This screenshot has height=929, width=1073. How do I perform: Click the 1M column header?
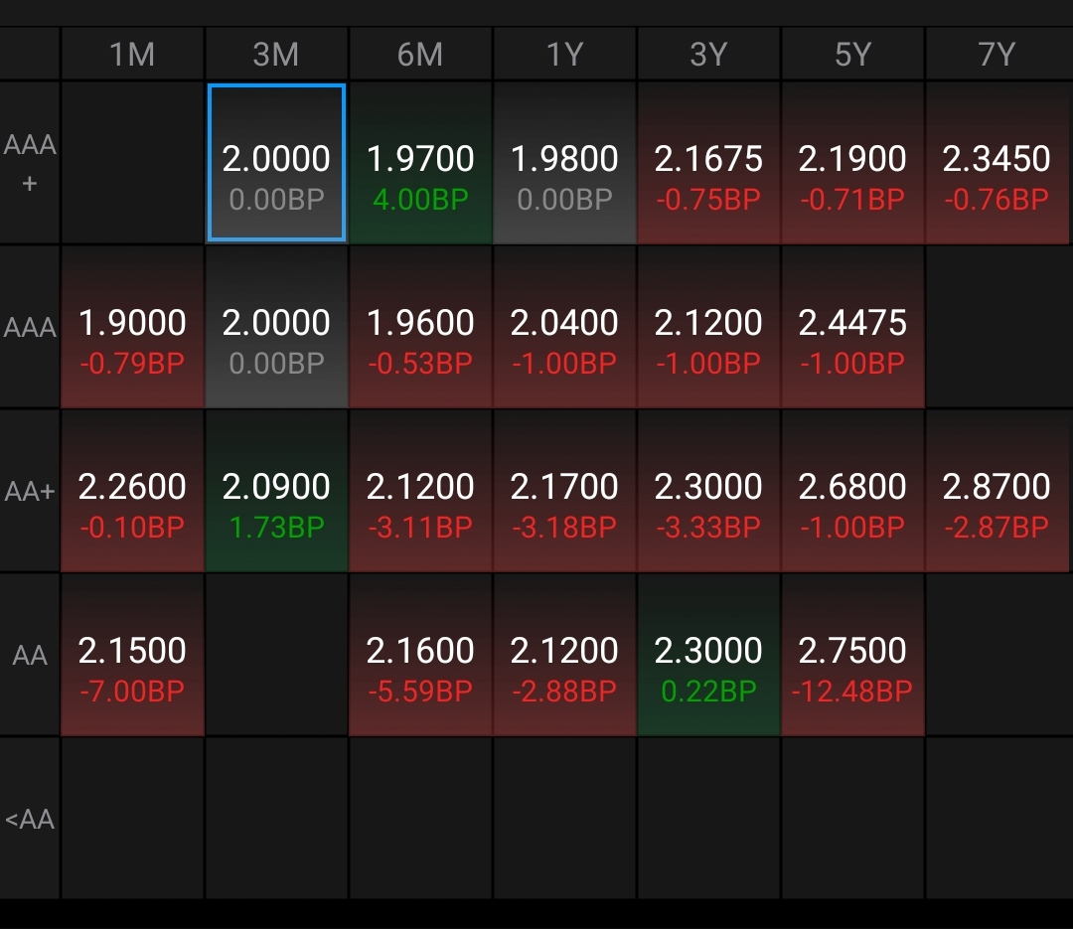click(x=132, y=54)
